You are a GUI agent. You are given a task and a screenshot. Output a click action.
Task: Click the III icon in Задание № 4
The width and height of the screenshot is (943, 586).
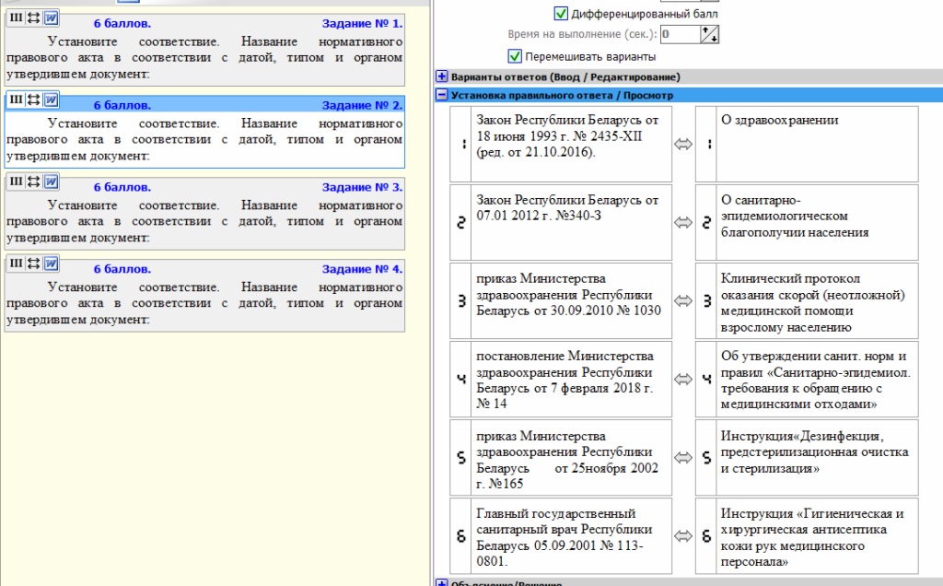(x=17, y=264)
